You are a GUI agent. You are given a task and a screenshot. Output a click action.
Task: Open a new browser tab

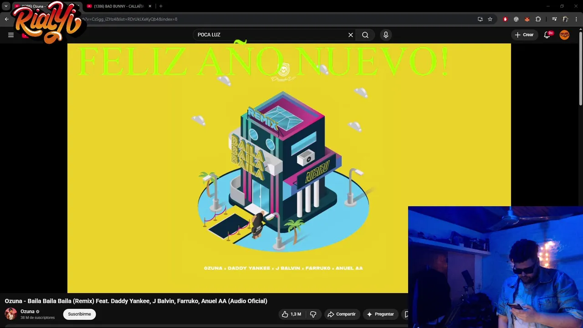click(x=161, y=6)
